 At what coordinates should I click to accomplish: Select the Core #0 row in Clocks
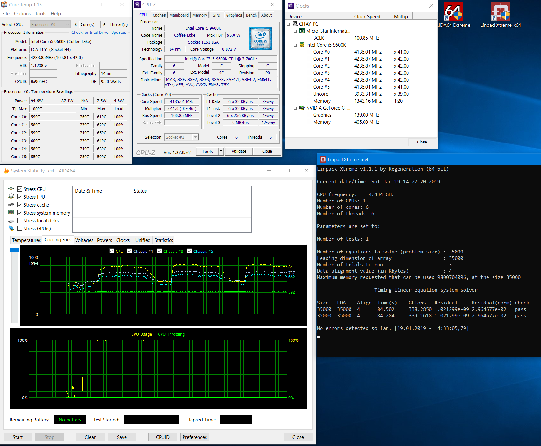[361, 52]
